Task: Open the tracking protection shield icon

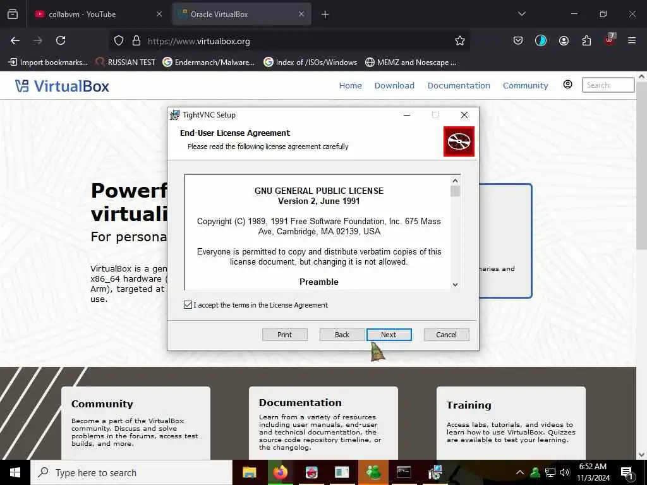Action: pyautogui.click(x=119, y=41)
